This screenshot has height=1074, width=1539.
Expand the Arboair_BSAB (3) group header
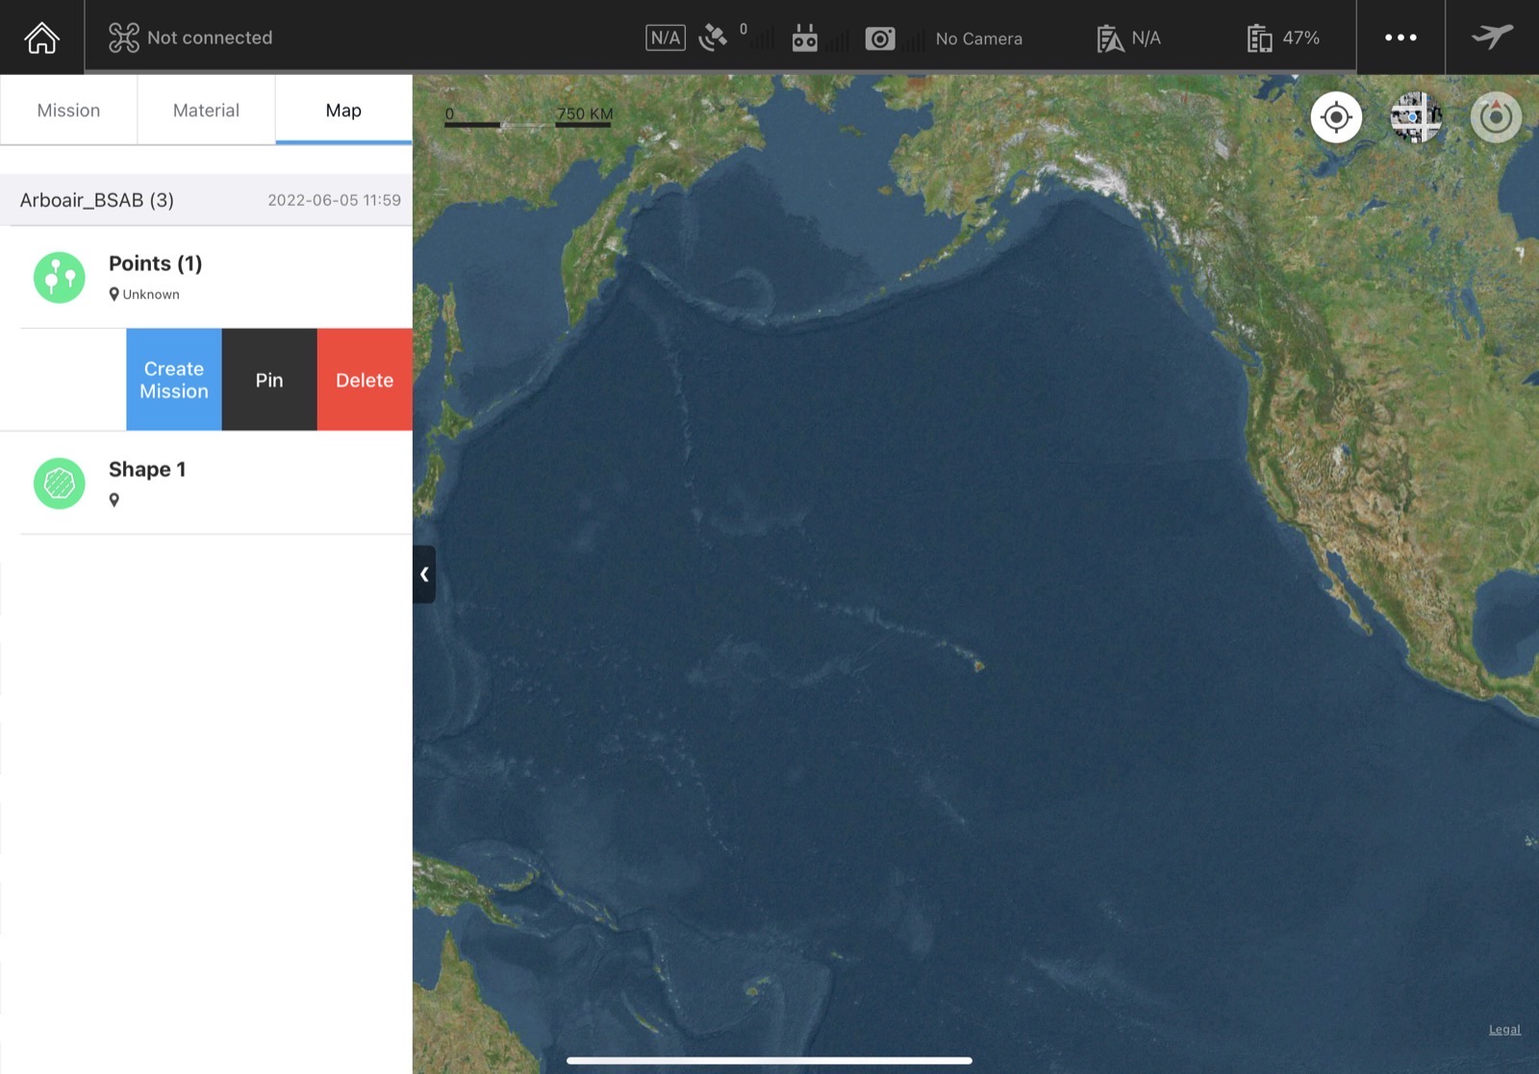[x=206, y=200]
